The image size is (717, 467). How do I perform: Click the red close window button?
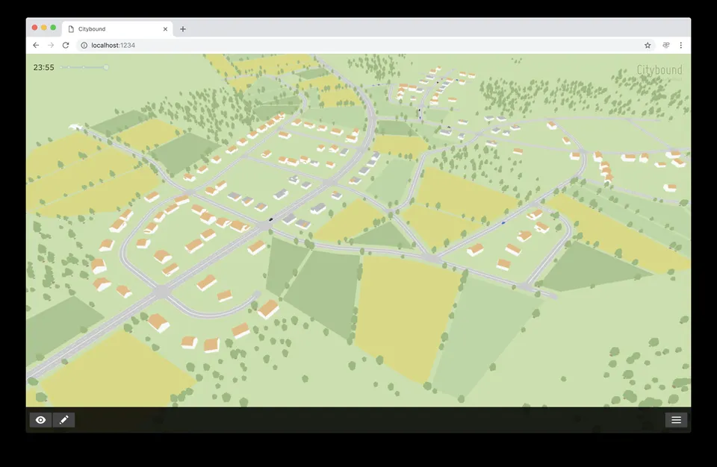[34, 28]
